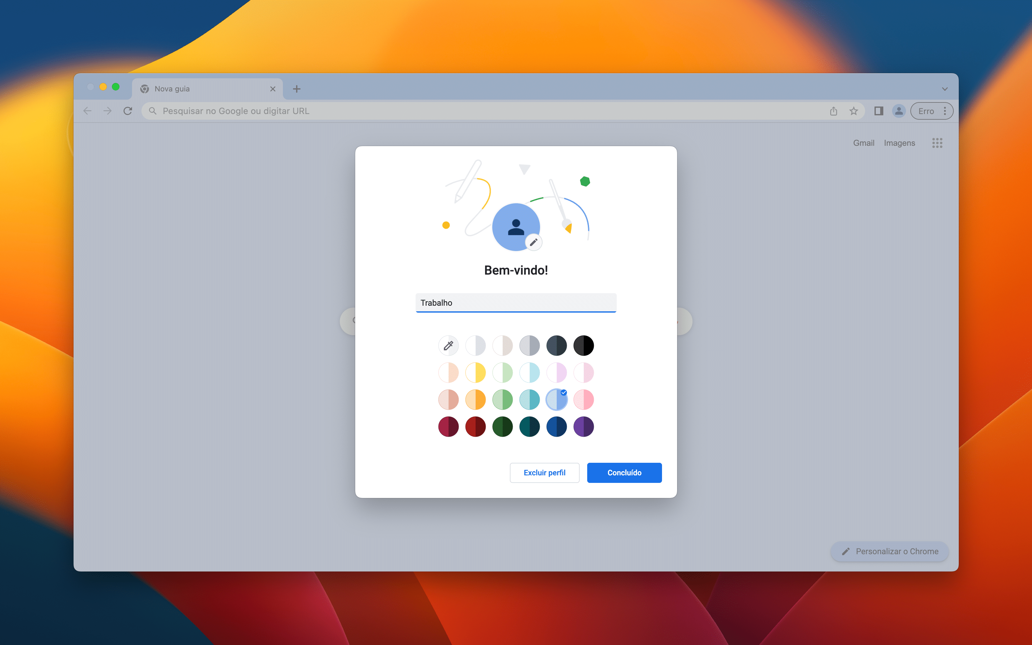Click Personalizar o Chrome button

[890, 551]
